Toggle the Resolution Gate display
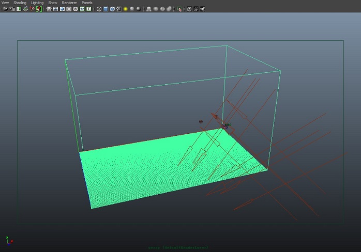Image resolution: width=361 pixels, height=252 pixels. coord(62,9)
